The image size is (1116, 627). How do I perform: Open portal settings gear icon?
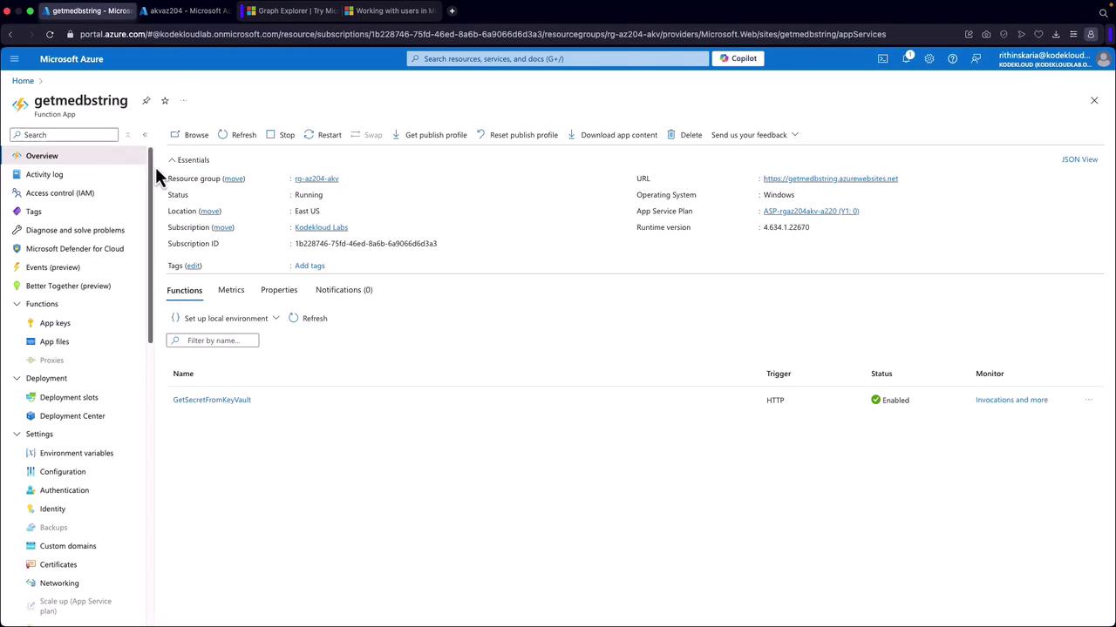click(x=929, y=59)
